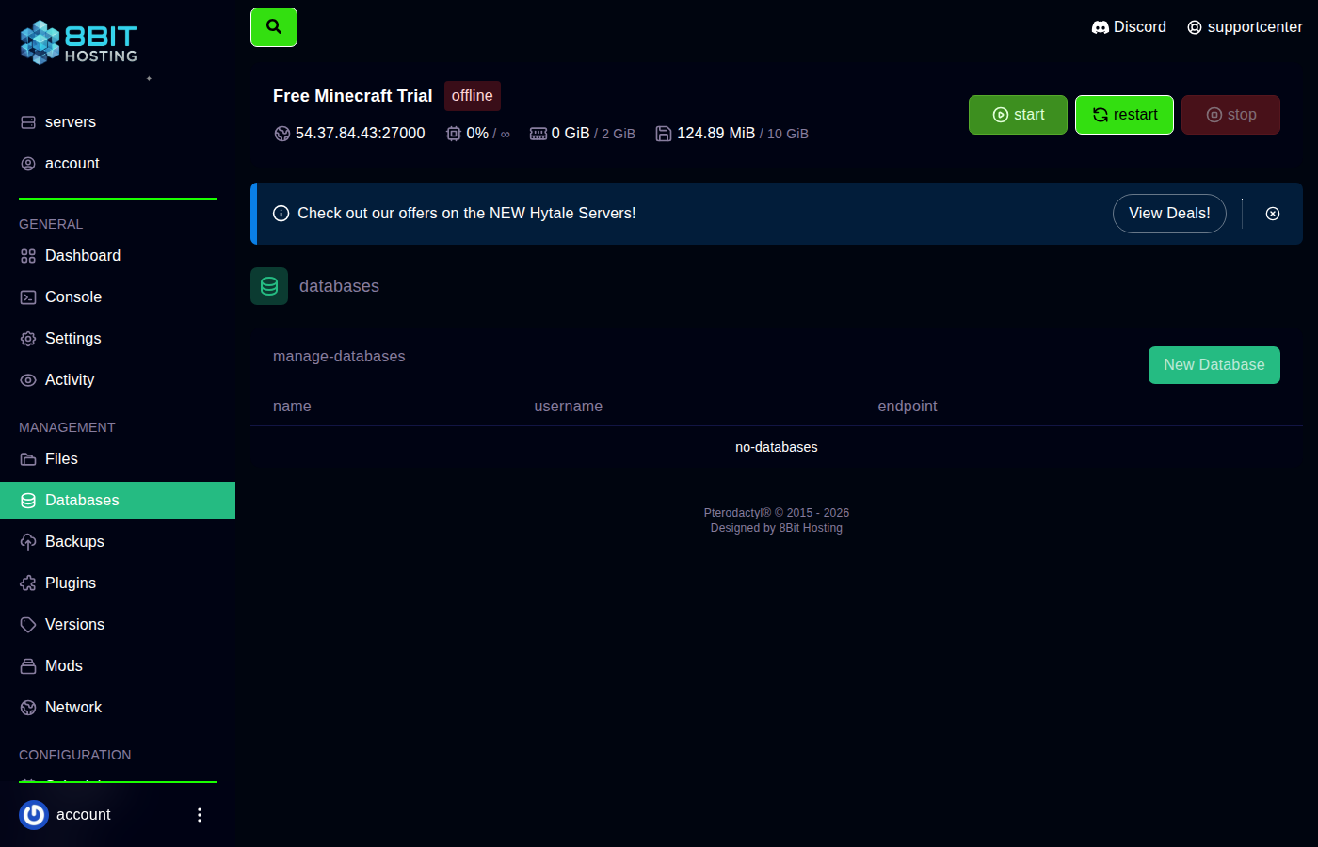Click the server address 54.37.84.43:27000

(x=360, y=134)
